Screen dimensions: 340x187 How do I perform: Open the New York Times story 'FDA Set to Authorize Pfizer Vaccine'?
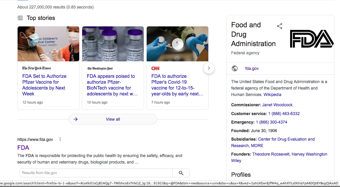tap(44, 85)
